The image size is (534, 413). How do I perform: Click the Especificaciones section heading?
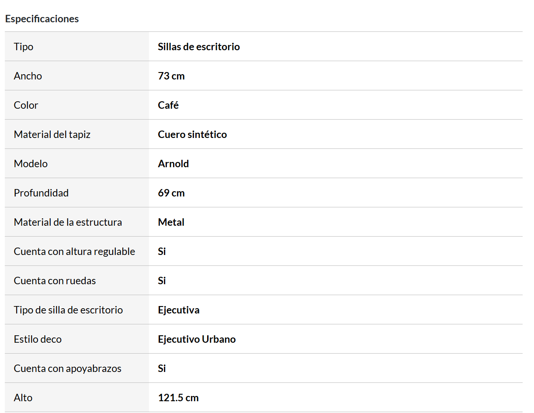(42, 19)
